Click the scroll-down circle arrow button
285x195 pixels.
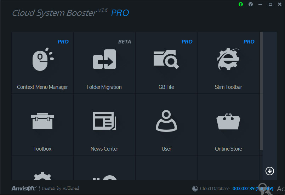click(x=269, y=171)
